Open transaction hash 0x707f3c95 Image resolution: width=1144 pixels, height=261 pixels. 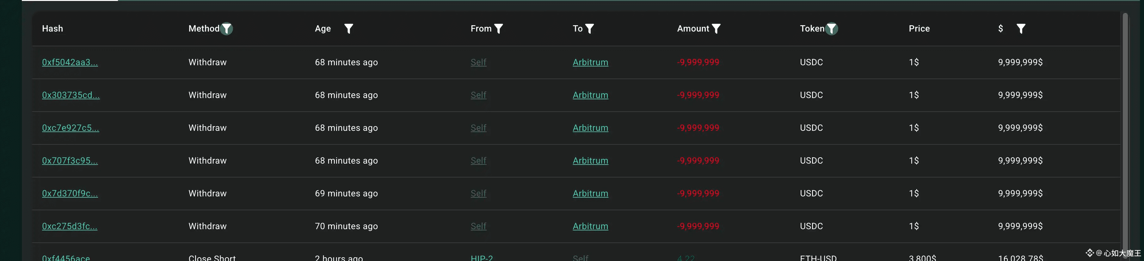[70, 160]
